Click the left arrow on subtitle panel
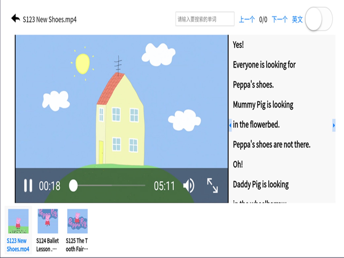Viewport: 344px width, 258px height. click(230, 125)
